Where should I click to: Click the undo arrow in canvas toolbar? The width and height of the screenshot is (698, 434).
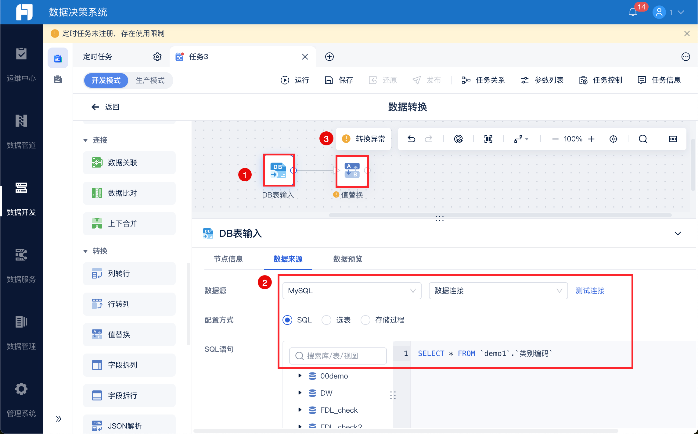(x=411, y=139)
